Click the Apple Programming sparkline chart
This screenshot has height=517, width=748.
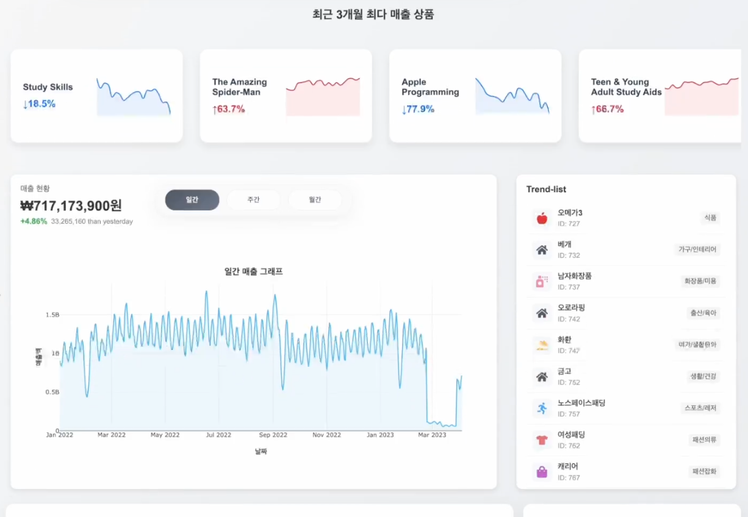click(512, 96)
